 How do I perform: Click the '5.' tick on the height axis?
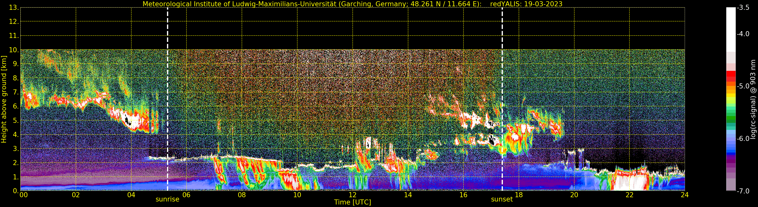(x=16, y=120)
